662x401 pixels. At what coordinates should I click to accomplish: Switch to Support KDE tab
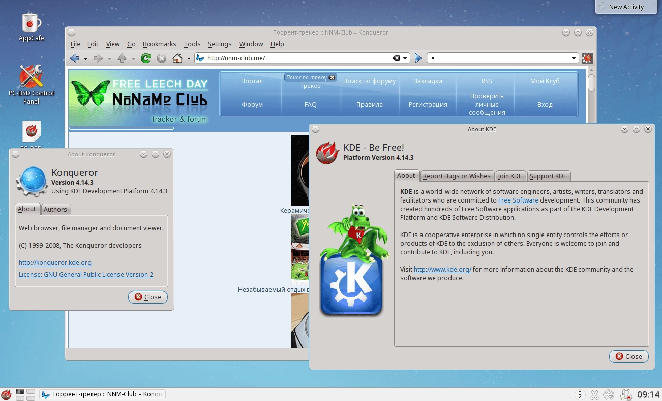(548, 176)
